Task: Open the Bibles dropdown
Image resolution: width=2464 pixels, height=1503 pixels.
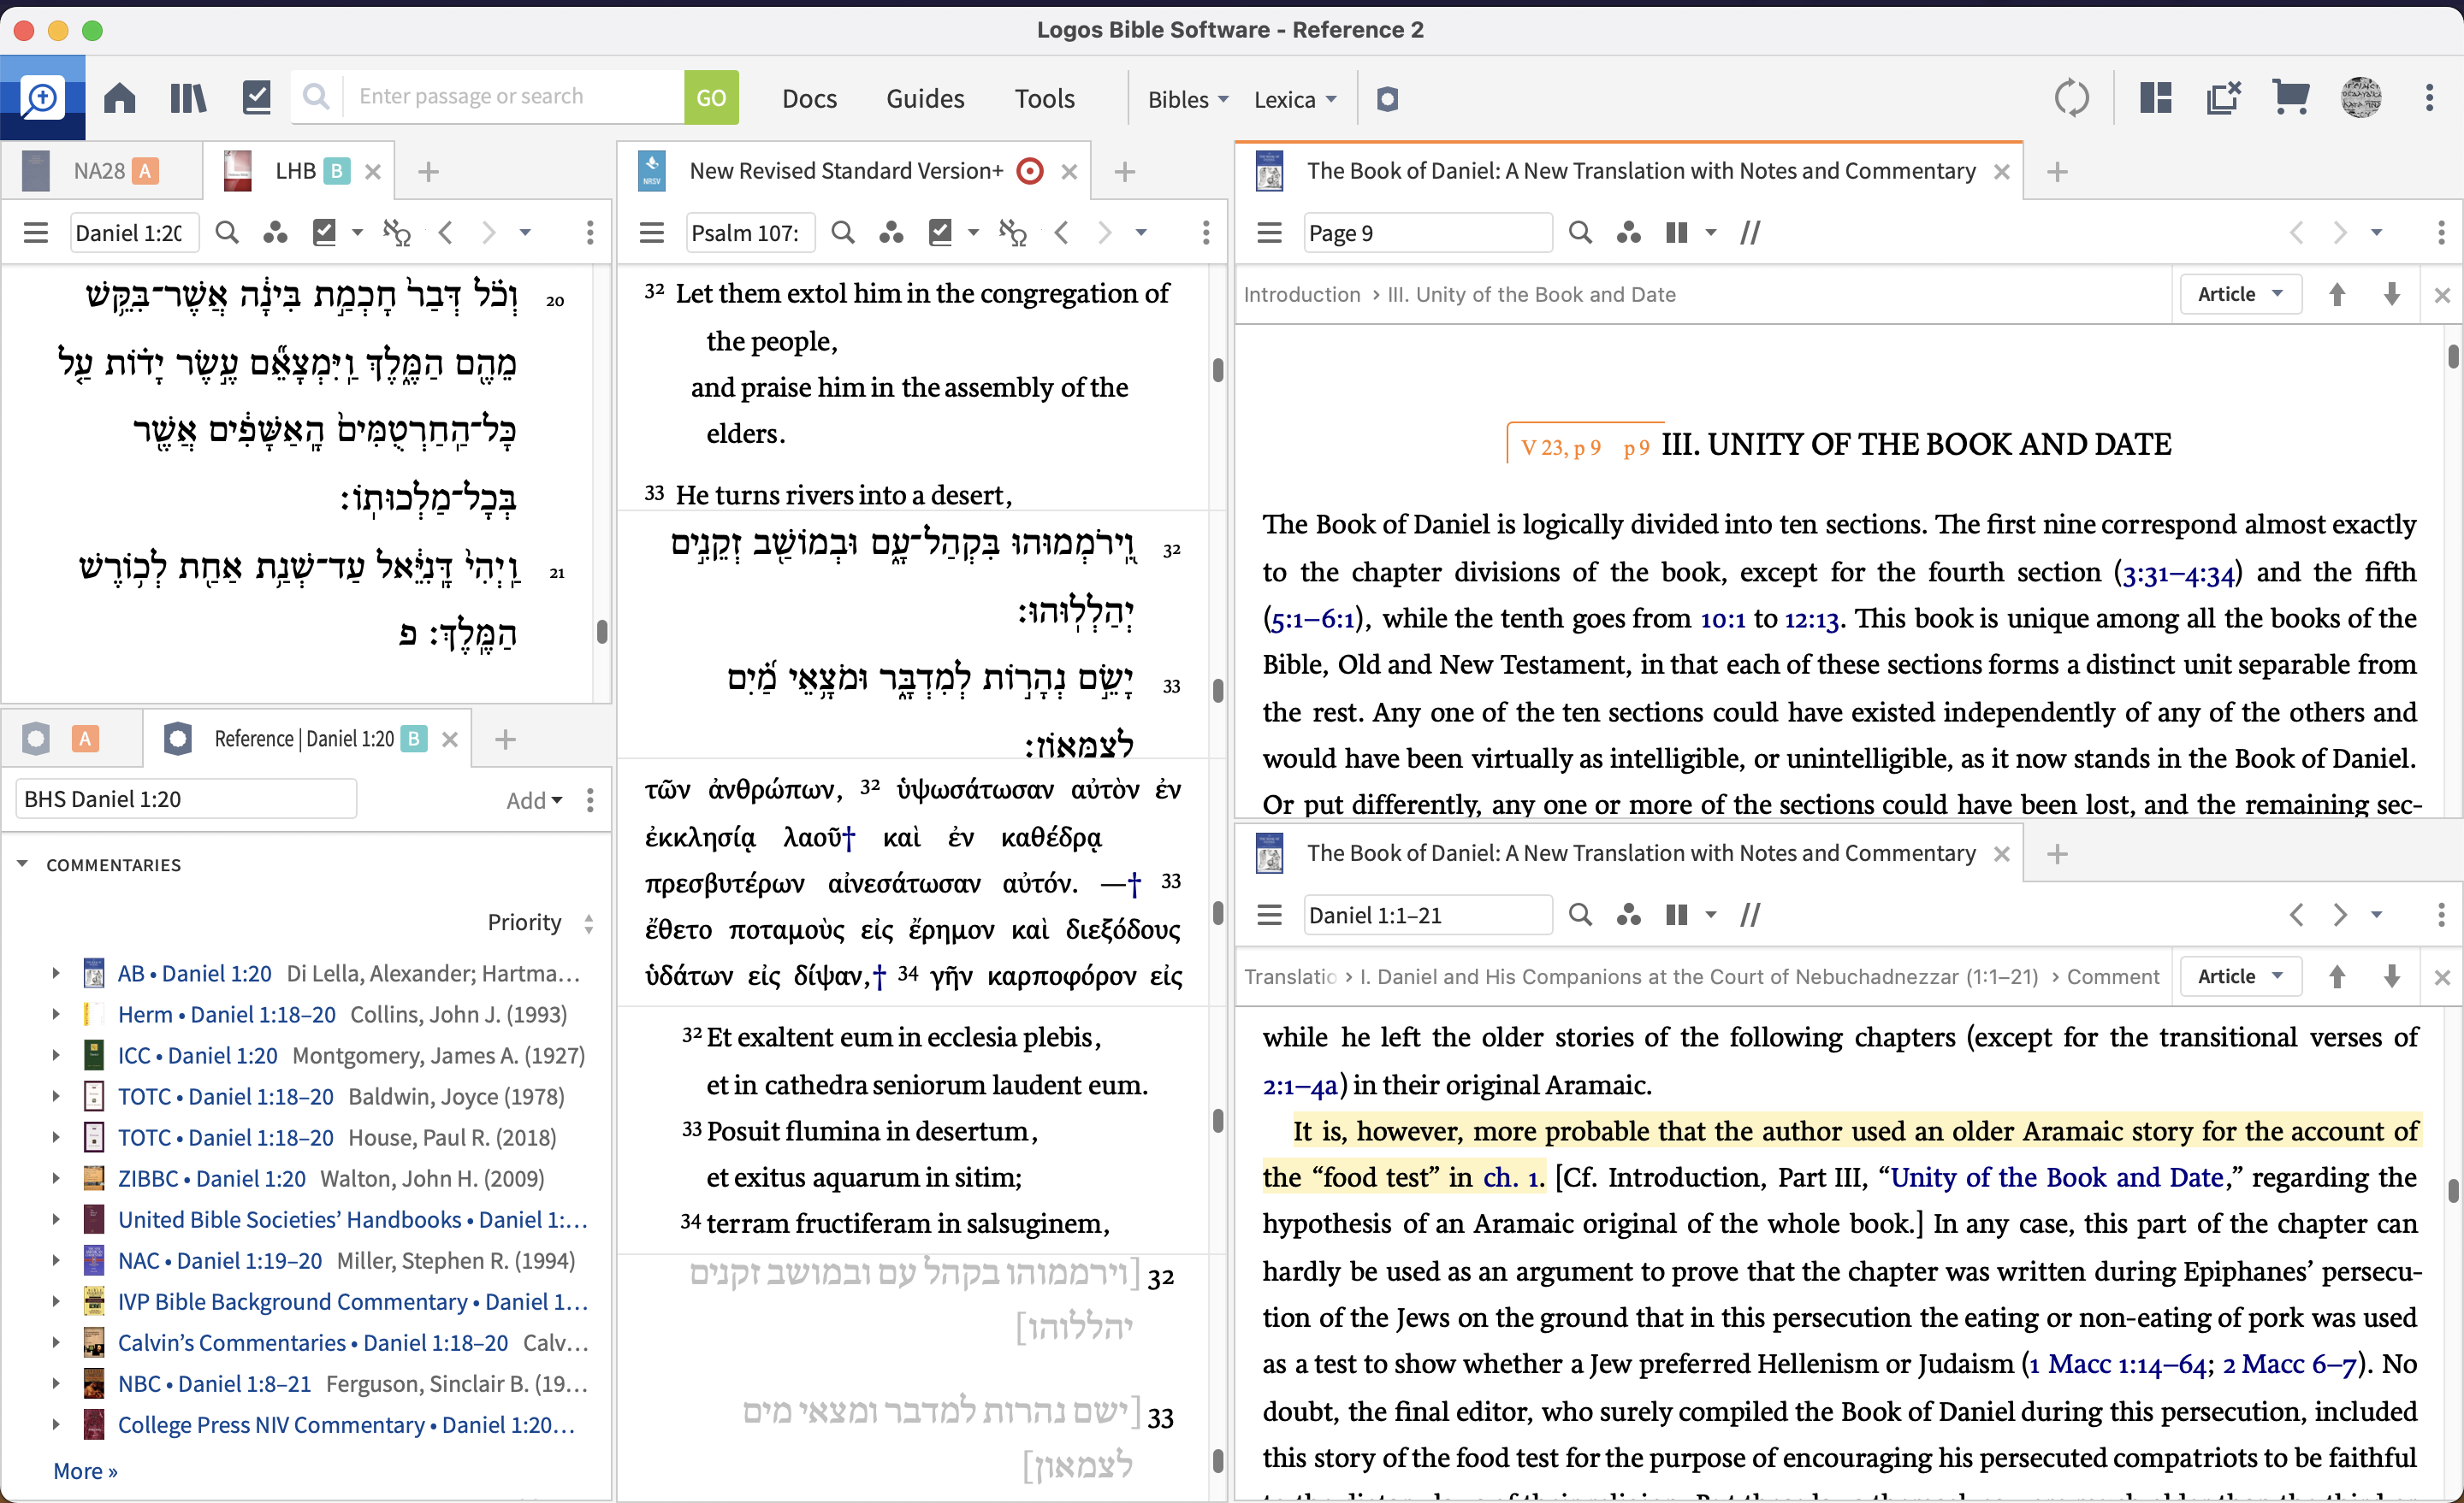Action: (x=1188, y=99)
